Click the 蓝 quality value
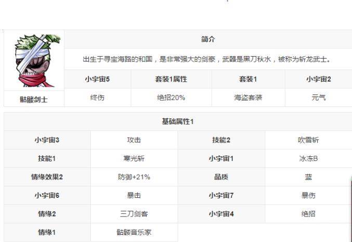The width and height of the screenshot is (352, 242). (308, 177)
